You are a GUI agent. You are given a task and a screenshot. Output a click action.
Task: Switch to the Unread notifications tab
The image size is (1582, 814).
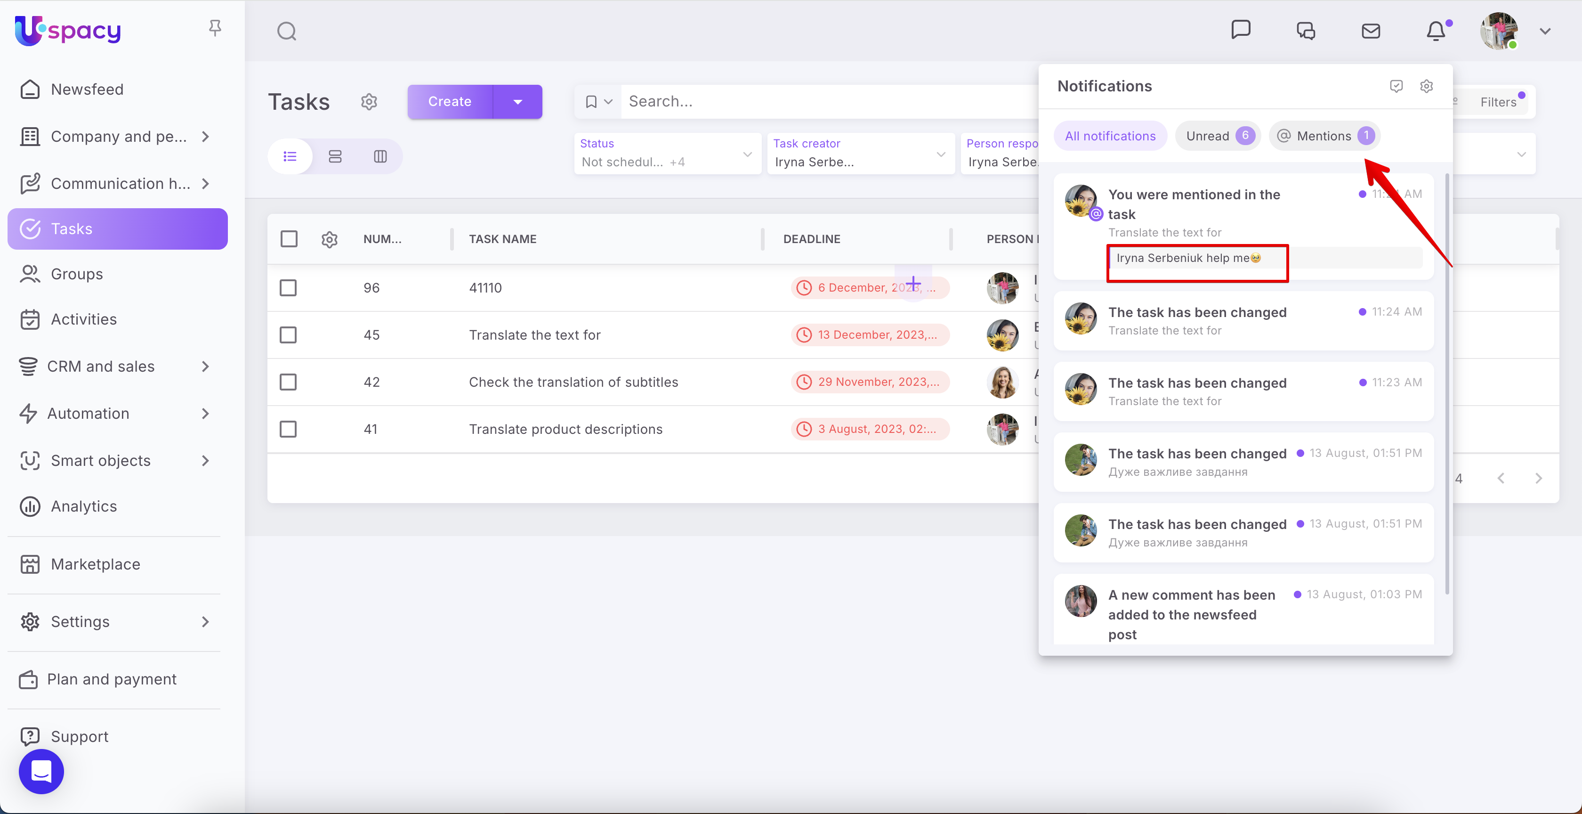coord(1217,136)
